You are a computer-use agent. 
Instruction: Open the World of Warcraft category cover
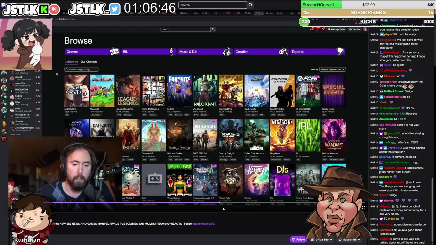click(333, 135)
